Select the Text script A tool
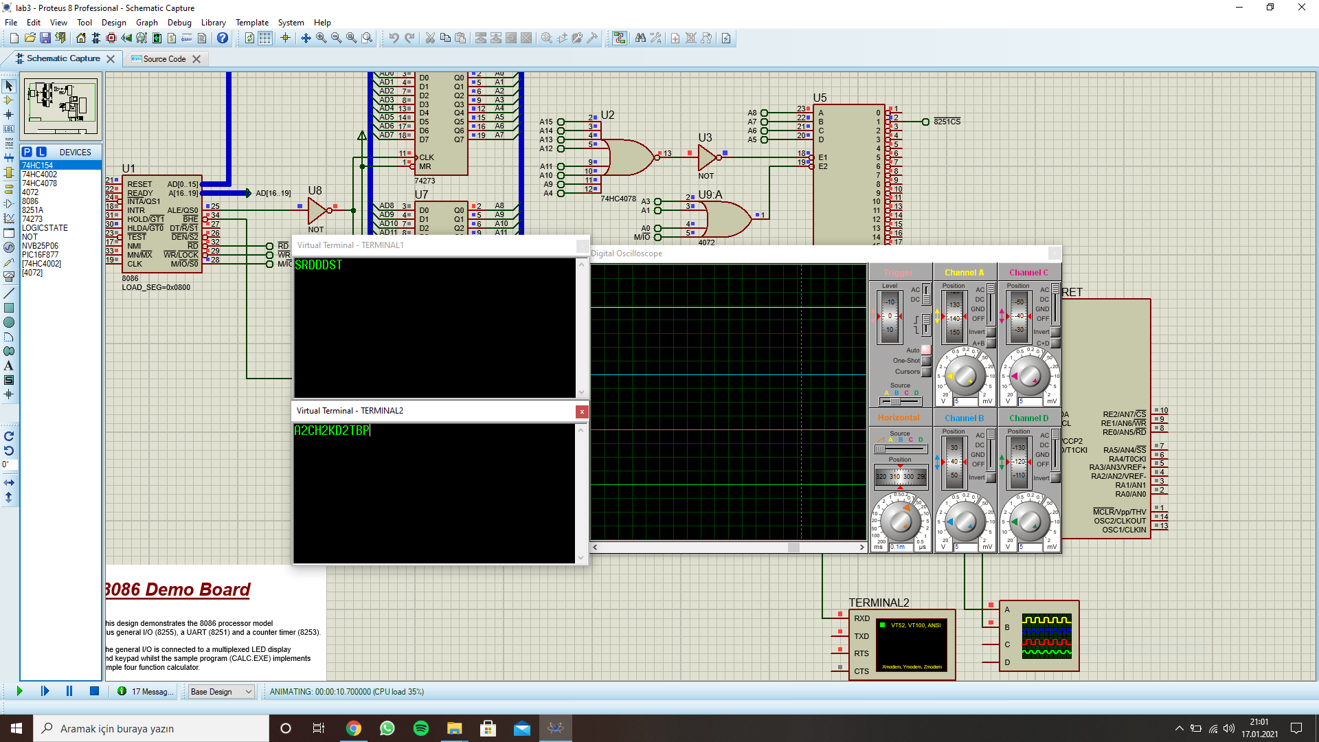 point(9,366)
